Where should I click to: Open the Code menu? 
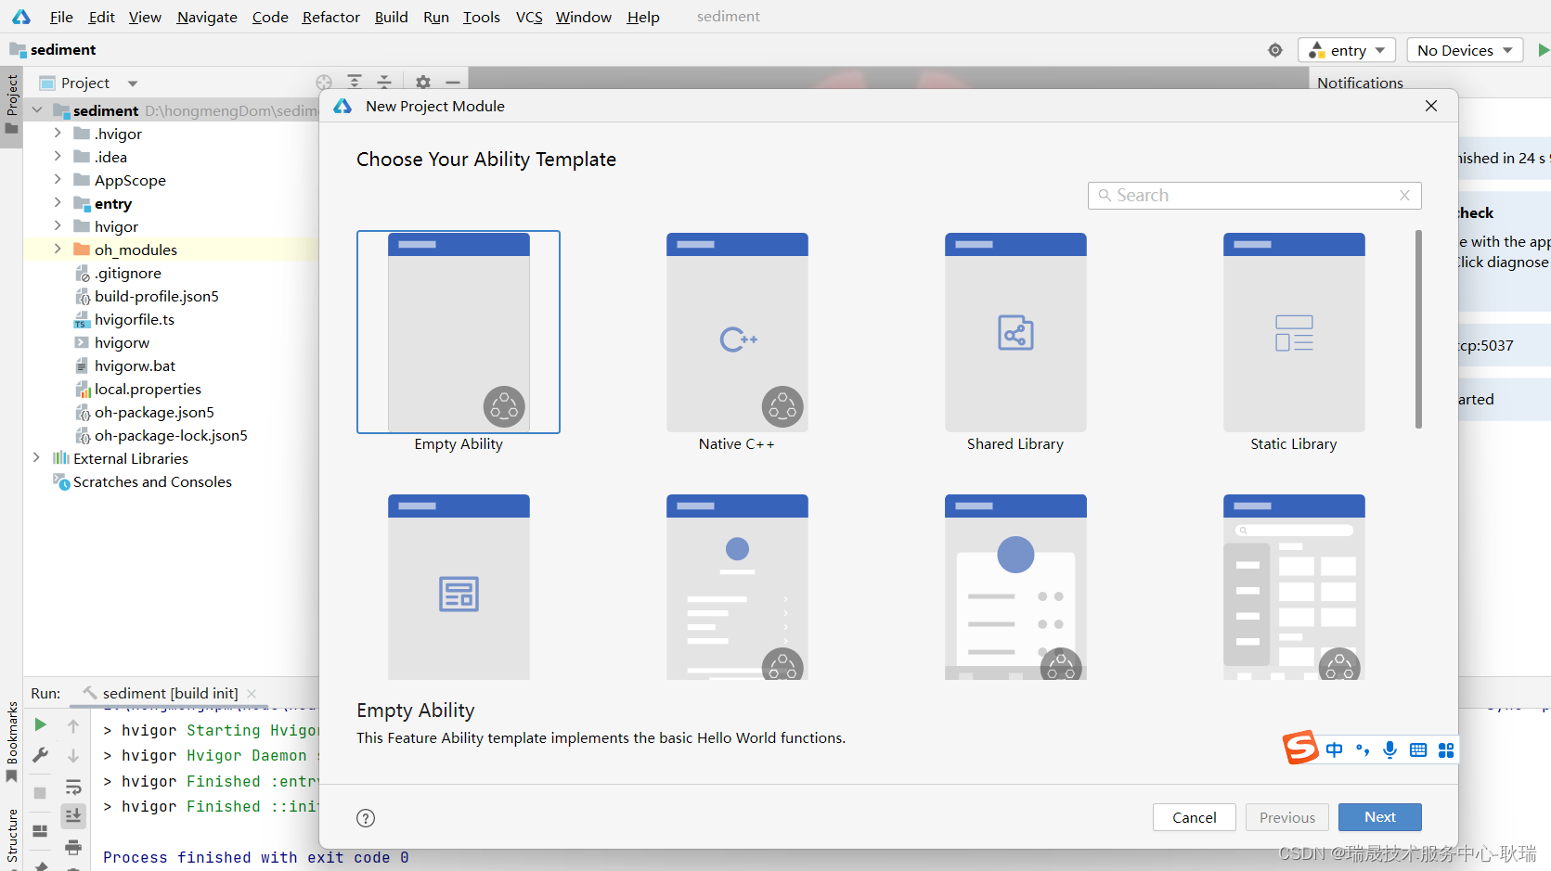pyautogui.click(x=270, y=17)
